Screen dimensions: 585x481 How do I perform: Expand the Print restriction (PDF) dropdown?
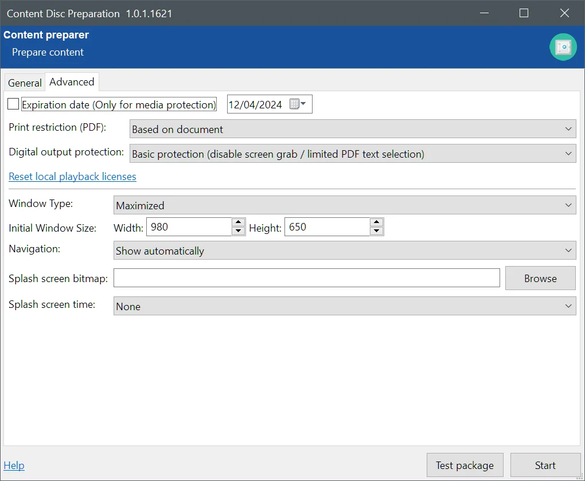click(353, 129)
